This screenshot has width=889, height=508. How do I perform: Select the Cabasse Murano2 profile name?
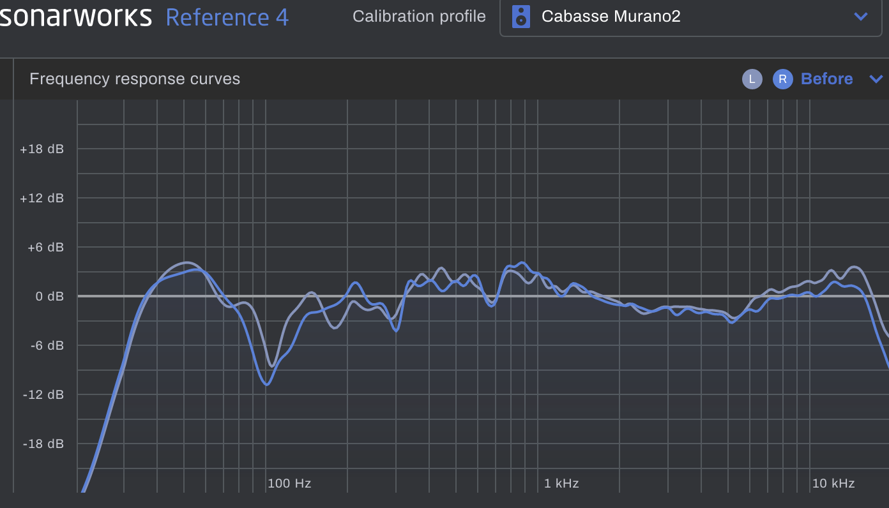point(611,17)
